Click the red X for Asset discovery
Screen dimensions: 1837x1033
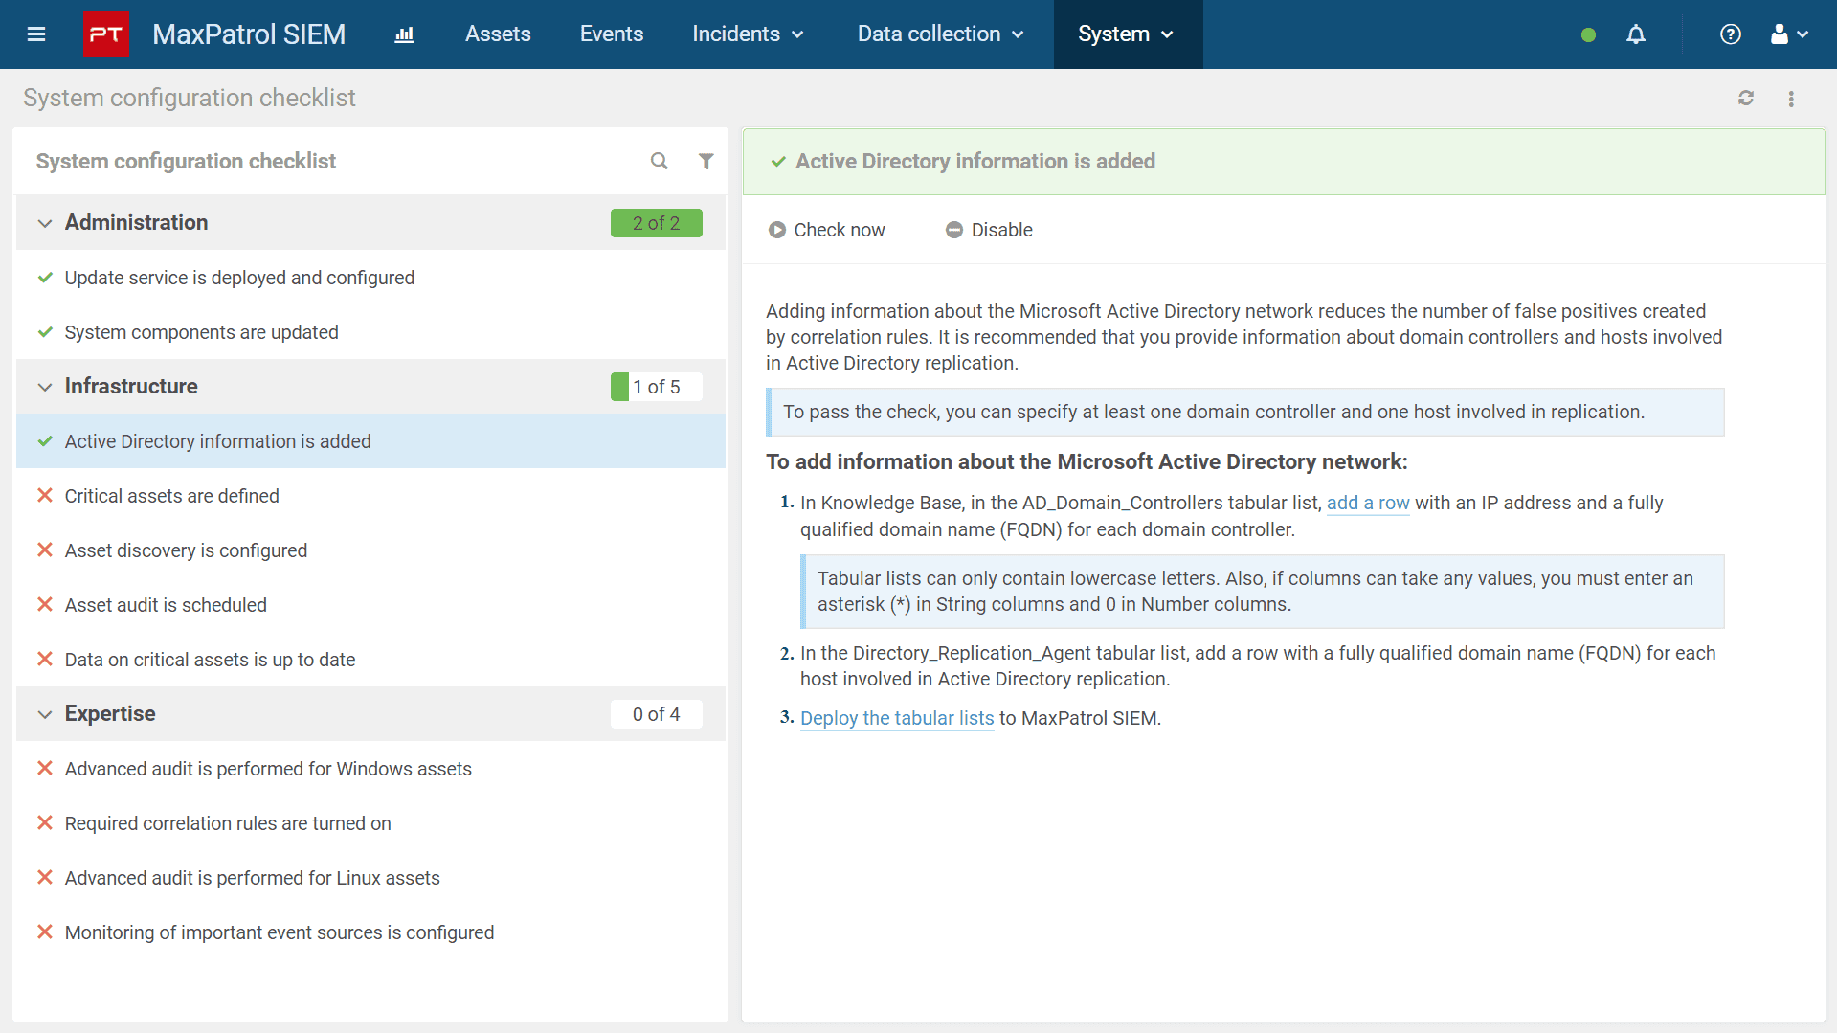point(45,550)
